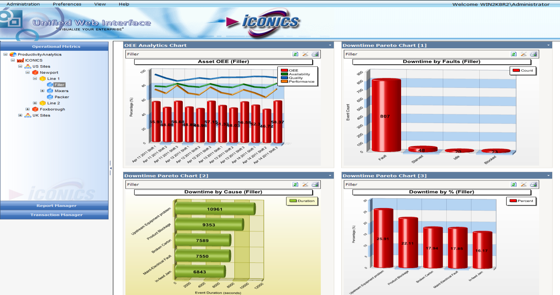
Task: Print Downtime Pareto Chart [2]
Action: (x=316, y=185)
